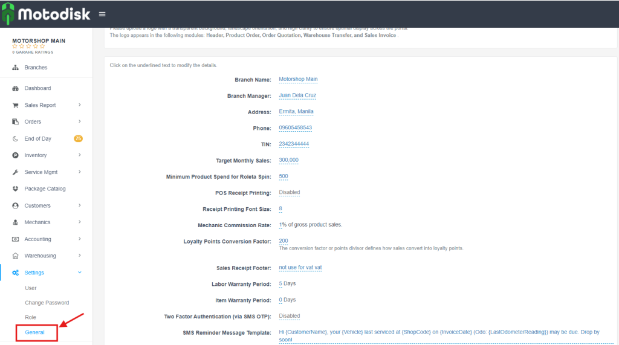Click the hamburger menu icon in header
The height and width of the screenshot is (345, 619).
[102, 14]
